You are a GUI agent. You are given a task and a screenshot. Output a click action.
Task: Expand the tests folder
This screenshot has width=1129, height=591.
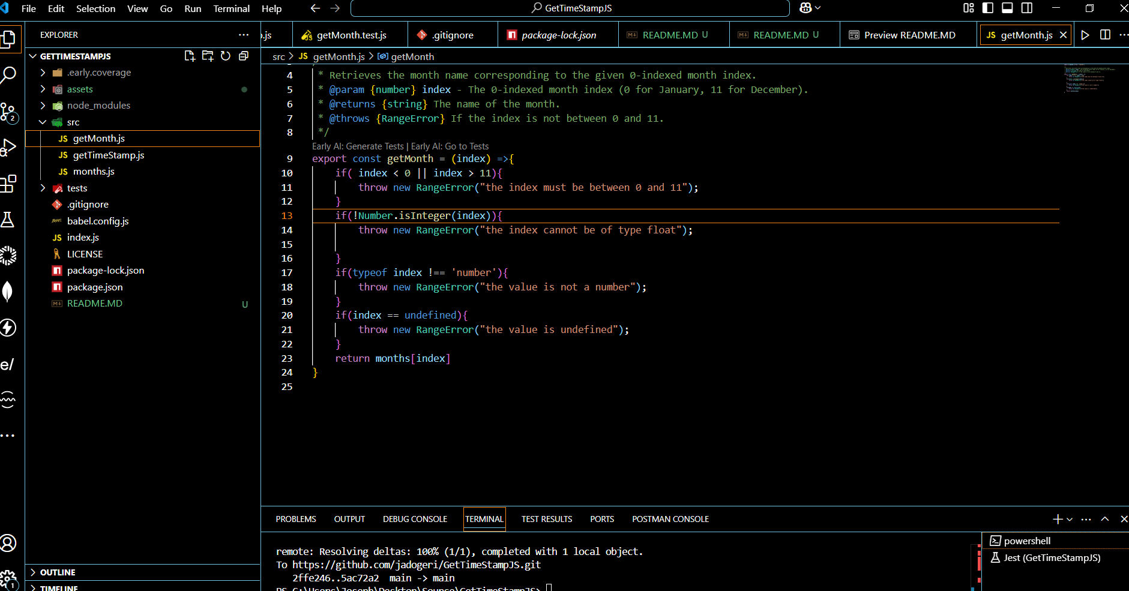pos(43,188)
